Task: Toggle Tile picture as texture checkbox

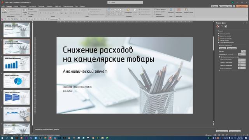Action: click(220, 57)
